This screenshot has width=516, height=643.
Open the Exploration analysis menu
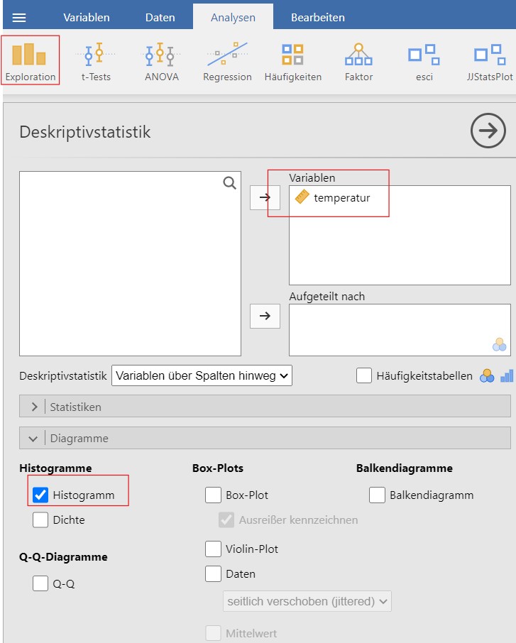[31, 61]
